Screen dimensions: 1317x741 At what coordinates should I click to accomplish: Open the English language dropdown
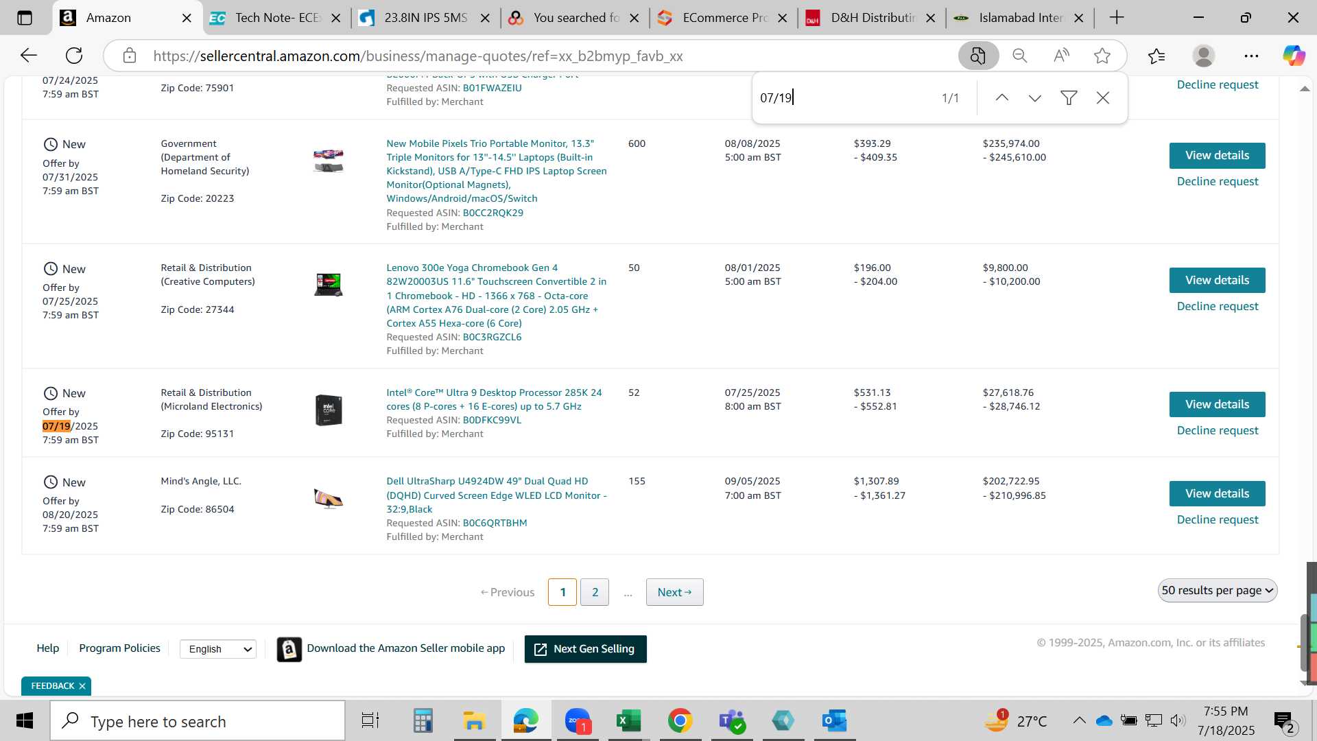[x=218, y=649]
